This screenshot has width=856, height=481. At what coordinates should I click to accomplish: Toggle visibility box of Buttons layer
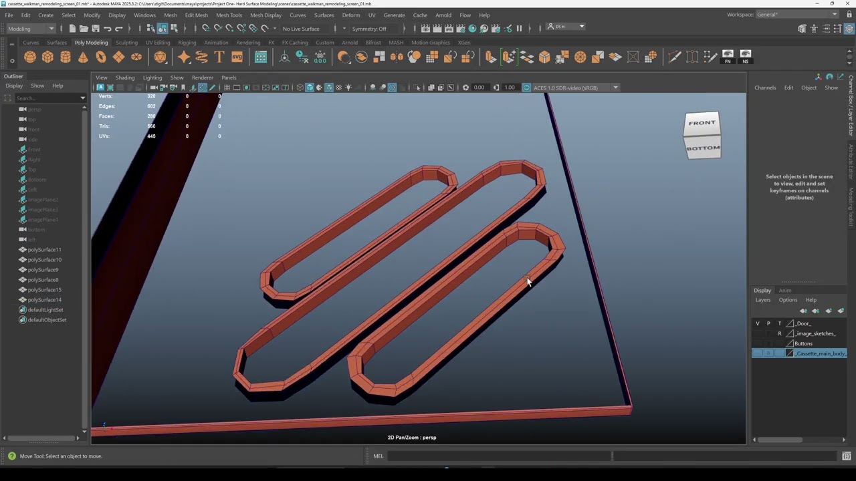point(758,343)
